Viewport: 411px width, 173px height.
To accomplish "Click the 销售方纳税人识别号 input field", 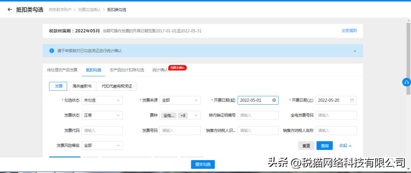I will tap(258, 131).
